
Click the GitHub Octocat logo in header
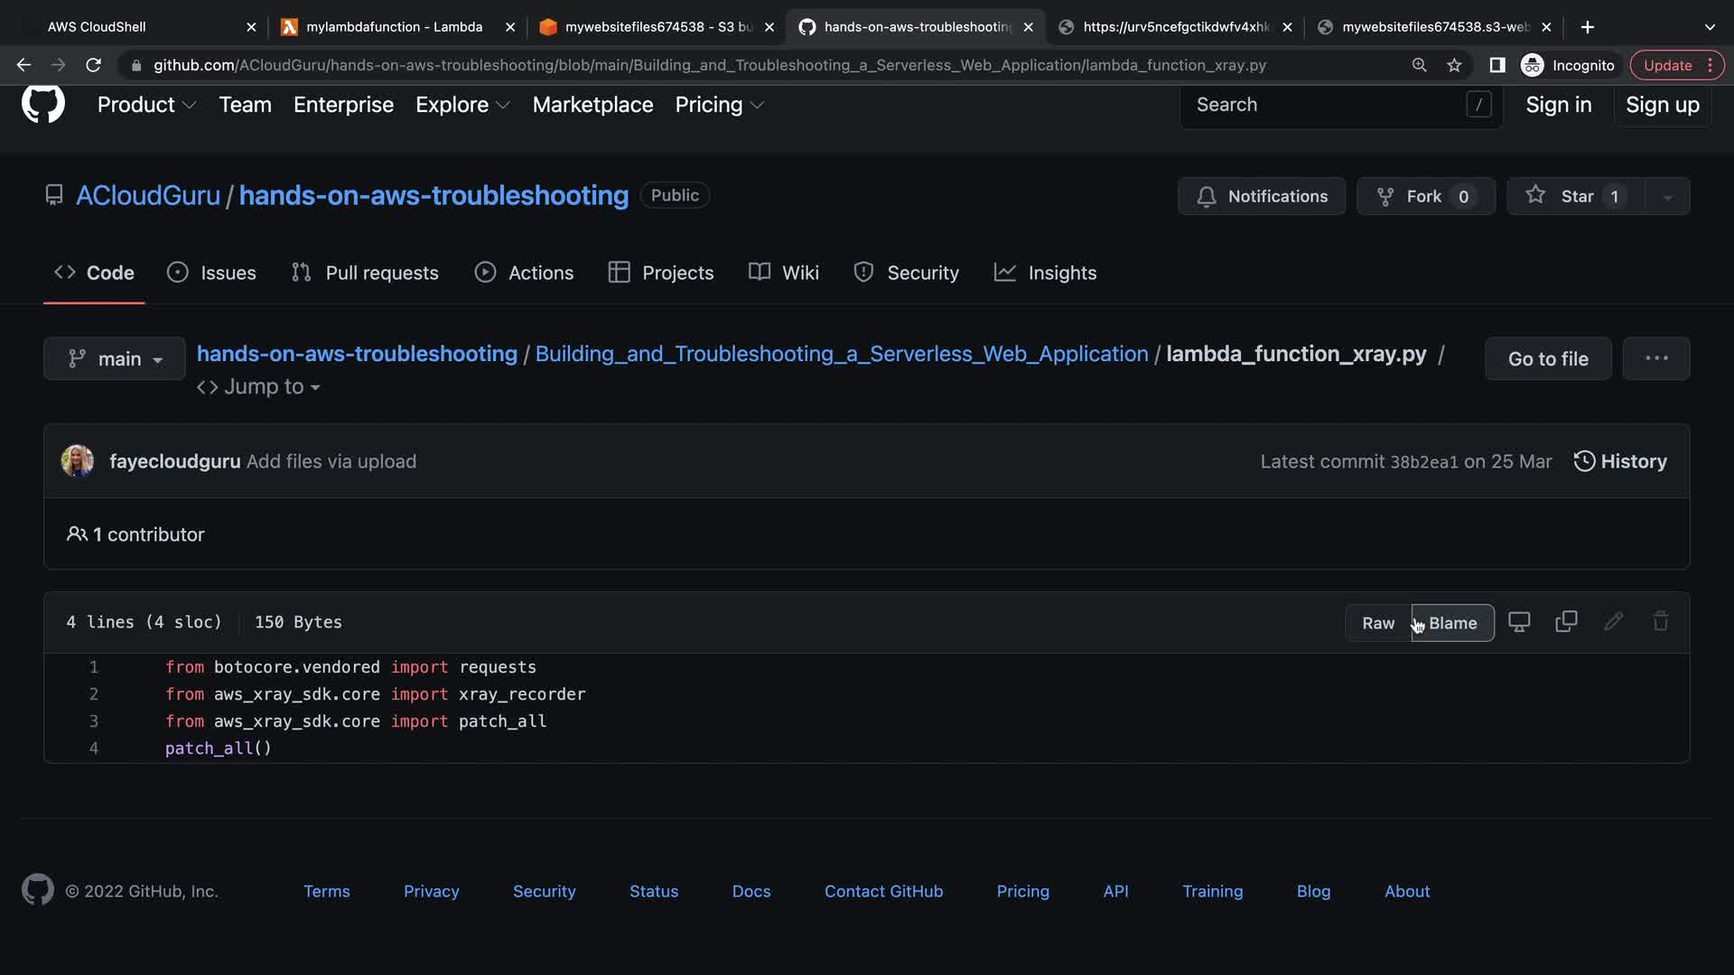(42, 104)
